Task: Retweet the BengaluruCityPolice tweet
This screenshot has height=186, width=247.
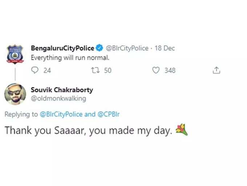Action: 95,70
